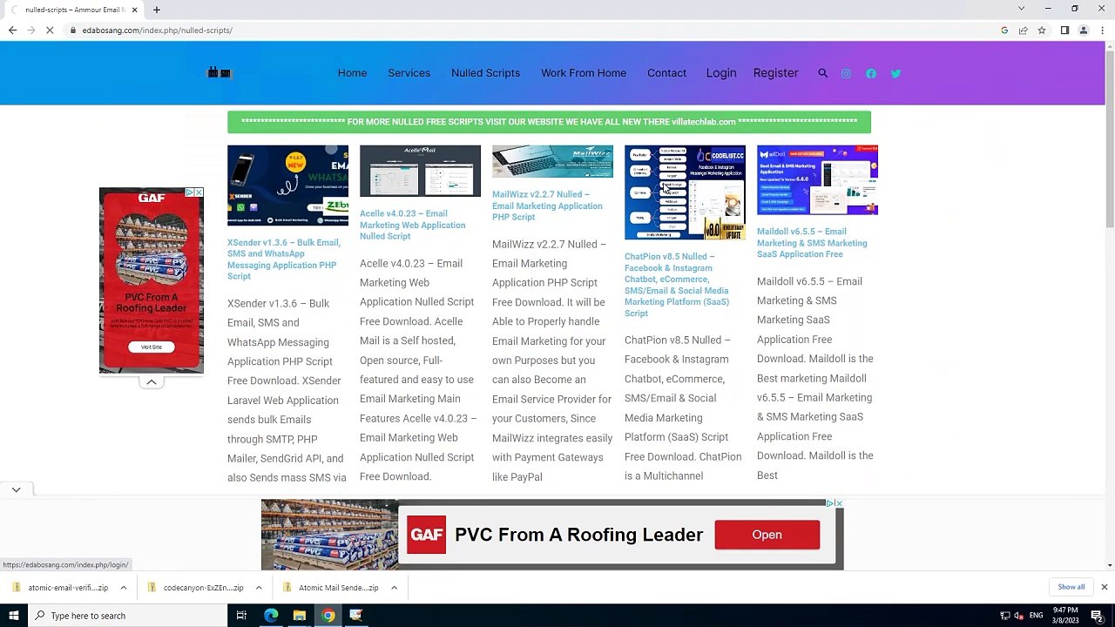The image size is (1115, 627).
Task: Click the MailWizz post thumbnail
Action: pyautogui.click(x=552, y=162)
